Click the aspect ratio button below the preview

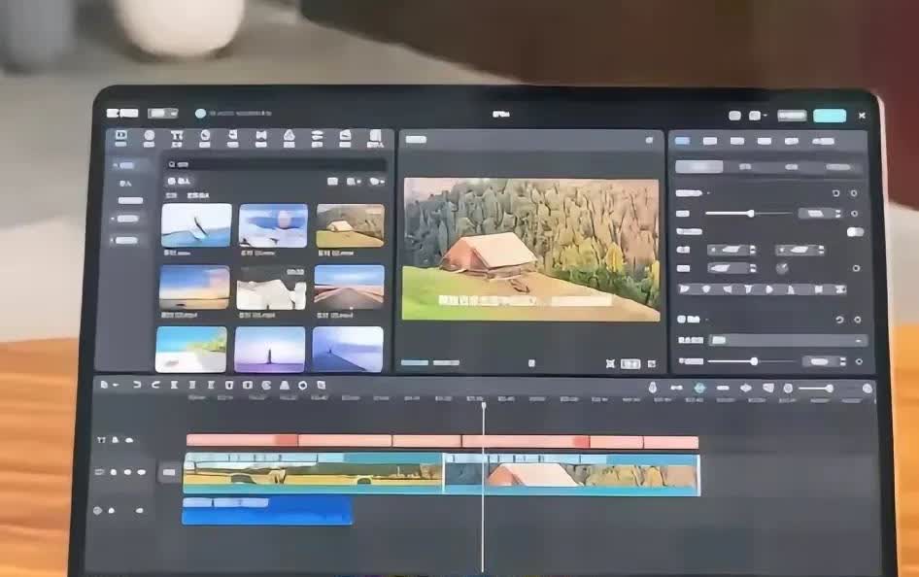click(x=630, y=363)
